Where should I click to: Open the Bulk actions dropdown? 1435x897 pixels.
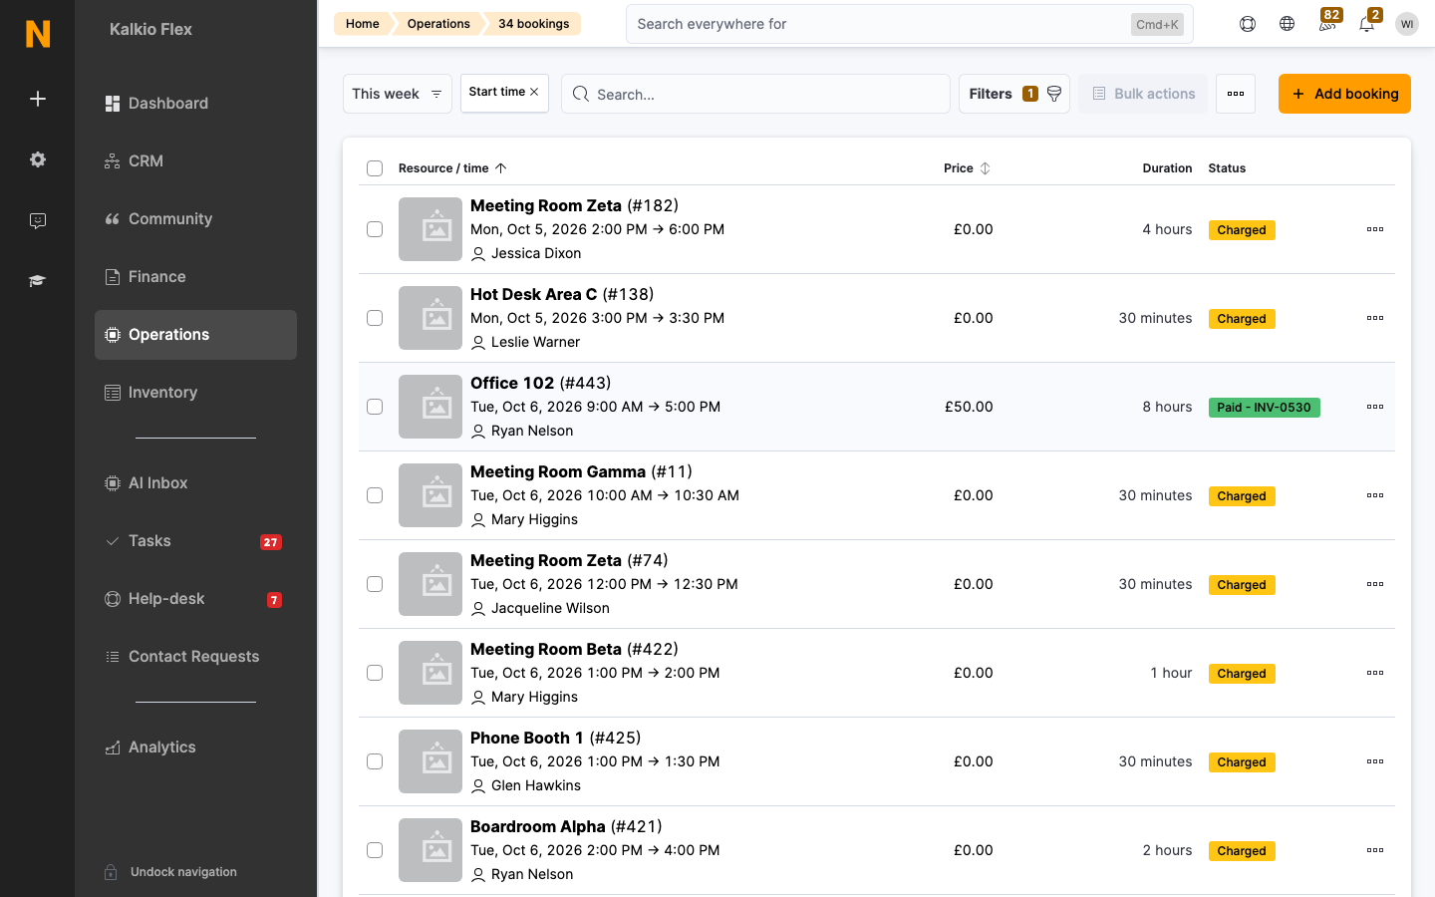pos(1143,94)
